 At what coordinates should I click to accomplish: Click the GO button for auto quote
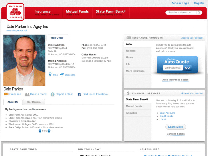(x=187, y=68)
